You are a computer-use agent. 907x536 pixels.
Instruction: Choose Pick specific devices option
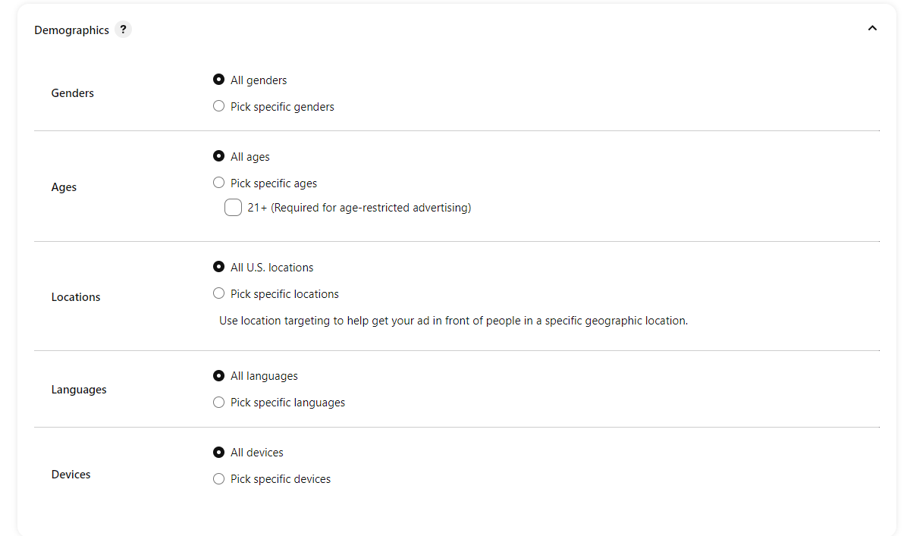[x=219, y=478]
